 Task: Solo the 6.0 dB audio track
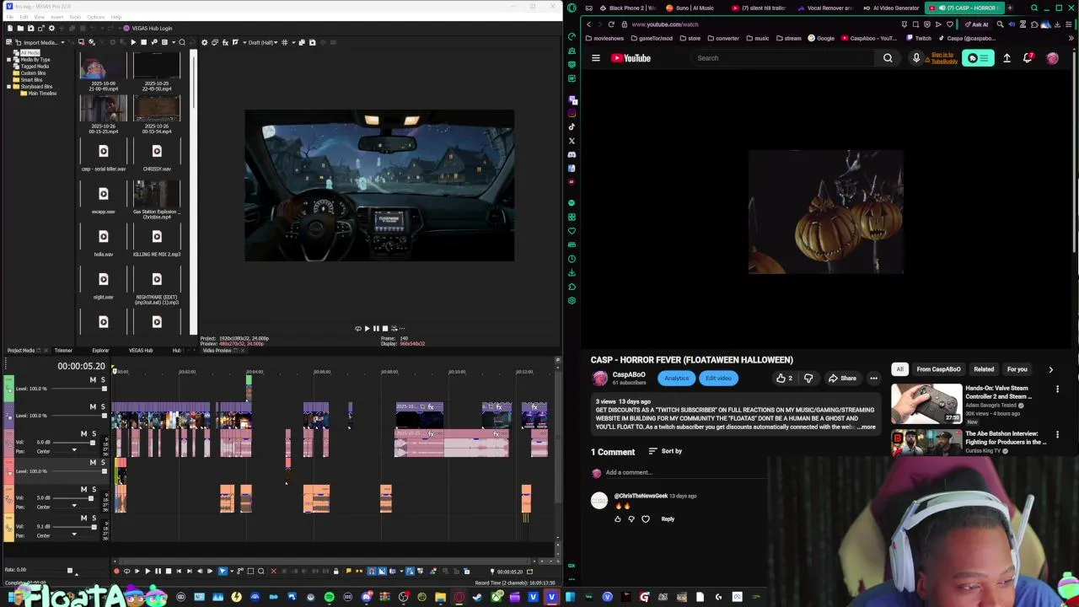tap(94, 433)
